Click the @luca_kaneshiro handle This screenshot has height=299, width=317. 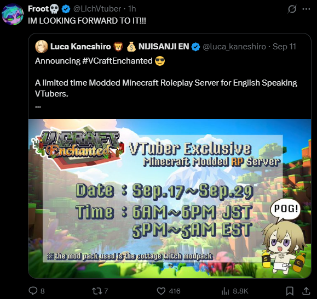pyautogui.click(x=234, y=47)
